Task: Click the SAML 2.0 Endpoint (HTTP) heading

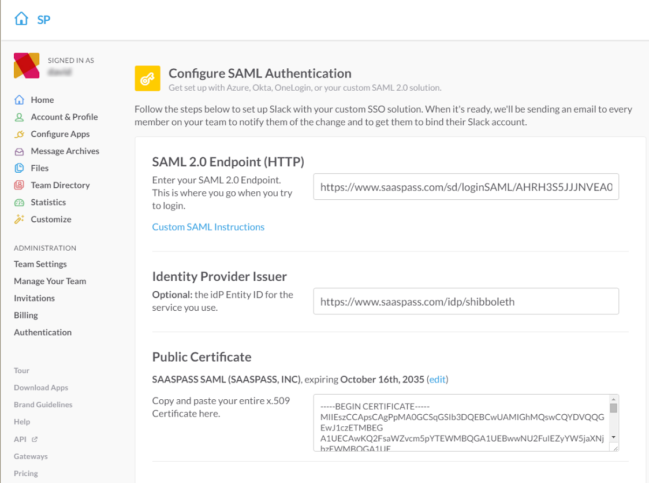Action: point(228,162)
